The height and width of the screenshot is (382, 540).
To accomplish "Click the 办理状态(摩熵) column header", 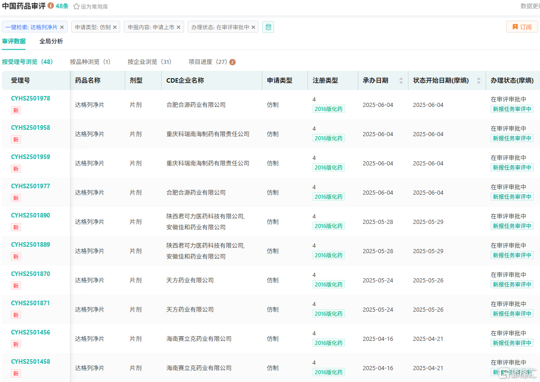I will 512,80.
